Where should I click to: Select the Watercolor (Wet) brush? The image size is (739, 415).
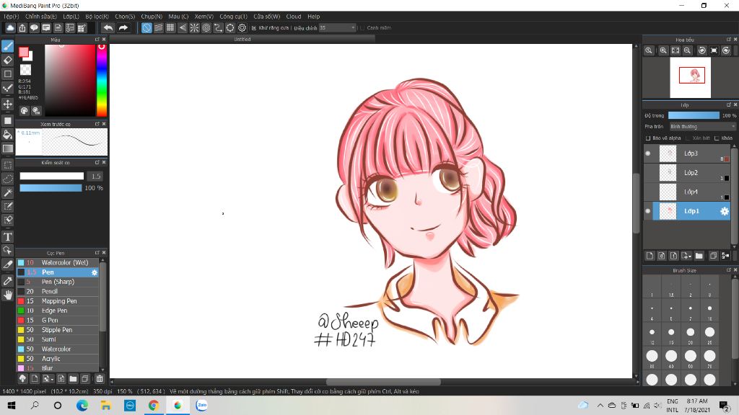[58, 262]
